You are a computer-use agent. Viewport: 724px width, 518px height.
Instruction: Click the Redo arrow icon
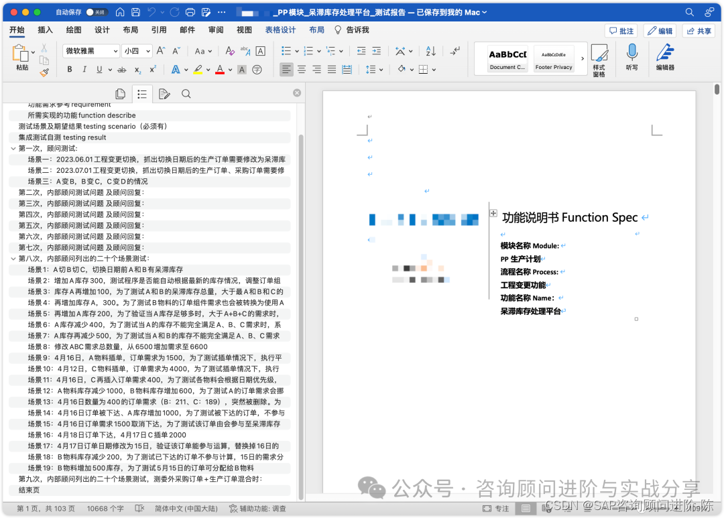[174, 13]
